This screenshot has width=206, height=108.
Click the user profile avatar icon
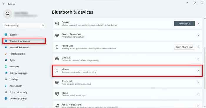pyautogui.click(x=8, y=14)
